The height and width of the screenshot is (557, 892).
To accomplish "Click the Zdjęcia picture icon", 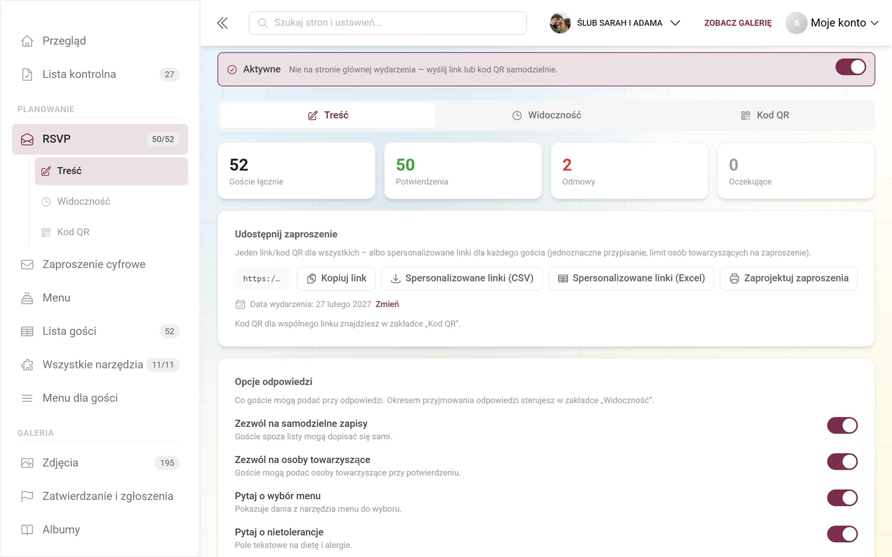I will coord(27,463).
